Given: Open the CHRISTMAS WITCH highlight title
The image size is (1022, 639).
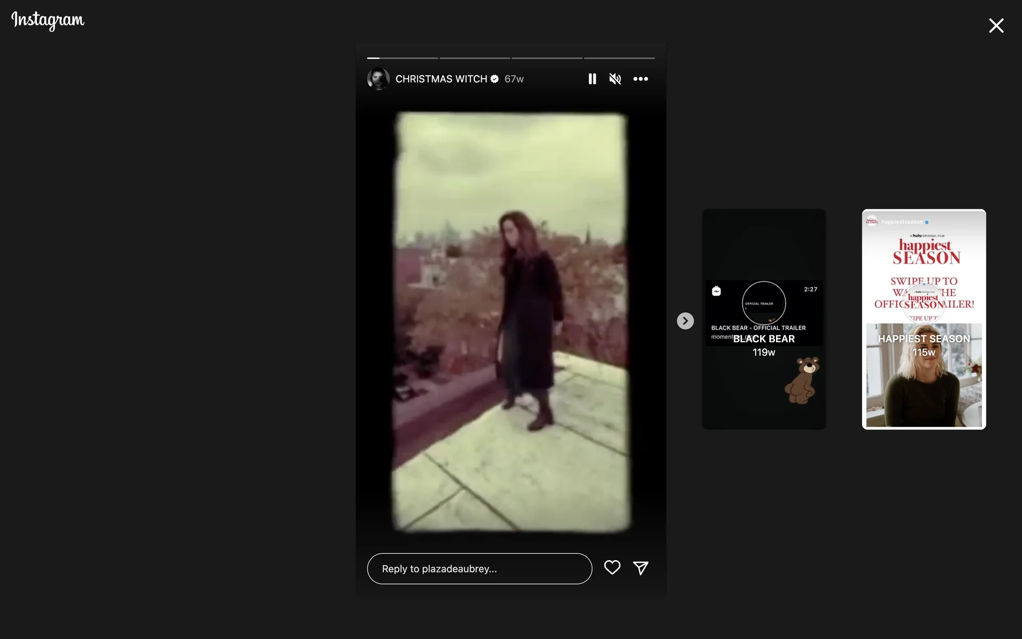Looking at the screenshot, I should pos(441,79).
